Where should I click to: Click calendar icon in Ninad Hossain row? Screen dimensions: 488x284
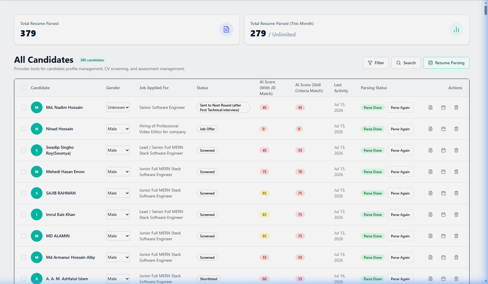pyautogui.click(x=443, y=129)
